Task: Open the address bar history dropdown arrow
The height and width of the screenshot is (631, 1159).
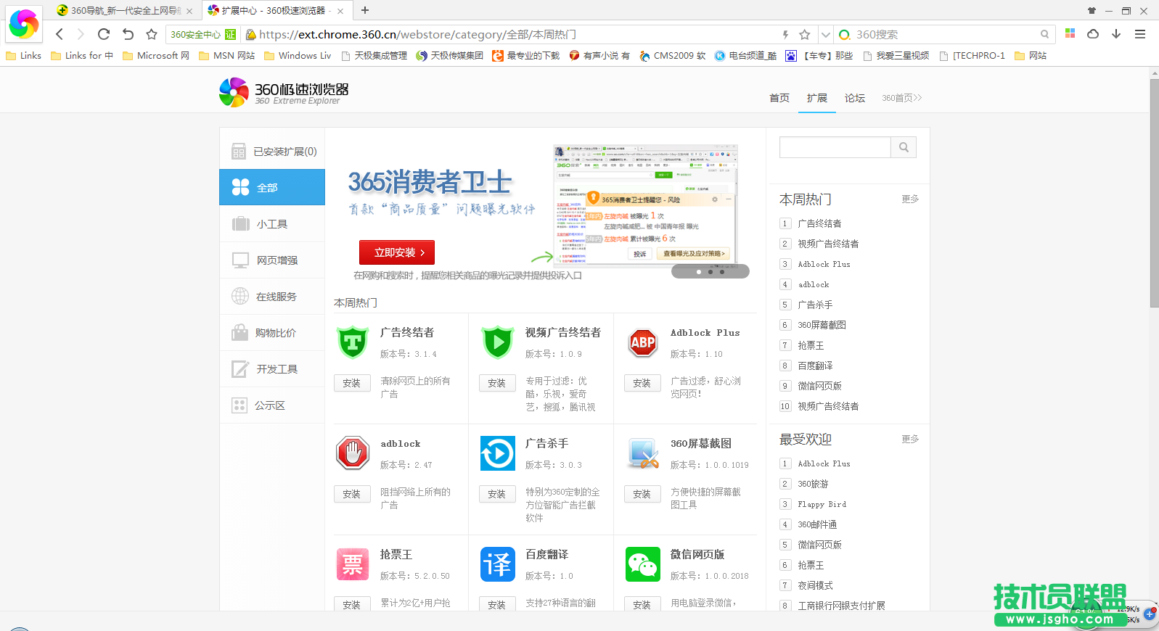Action: coord(825,34)
